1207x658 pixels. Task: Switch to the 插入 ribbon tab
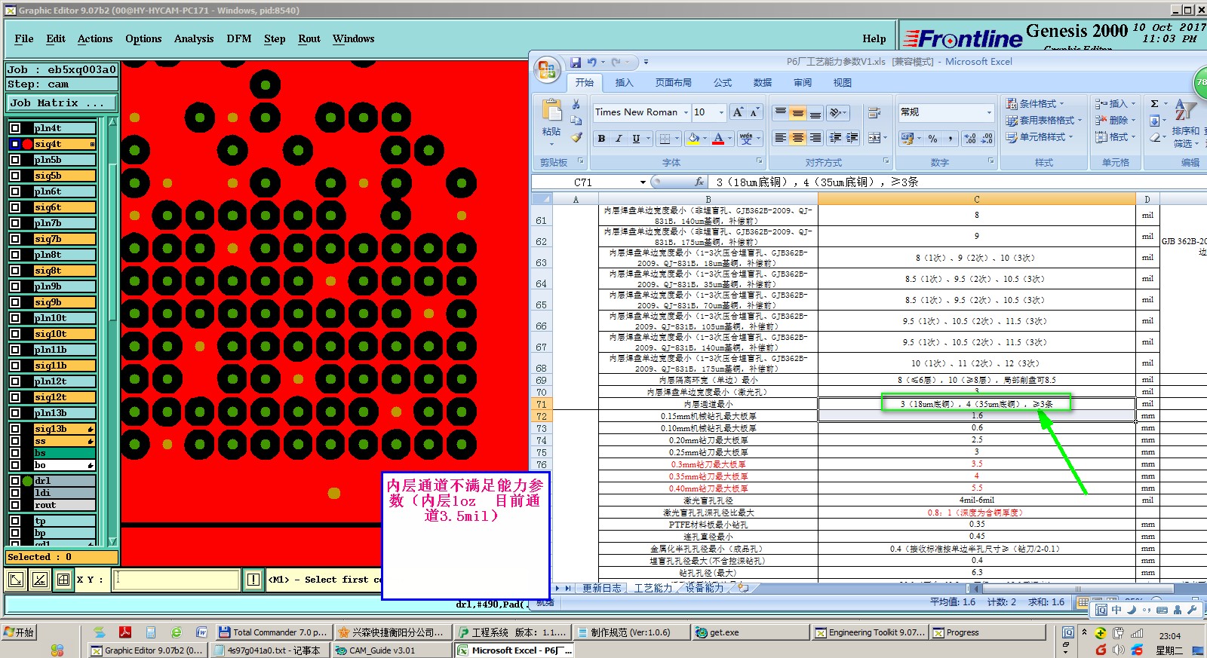[624, 83]
